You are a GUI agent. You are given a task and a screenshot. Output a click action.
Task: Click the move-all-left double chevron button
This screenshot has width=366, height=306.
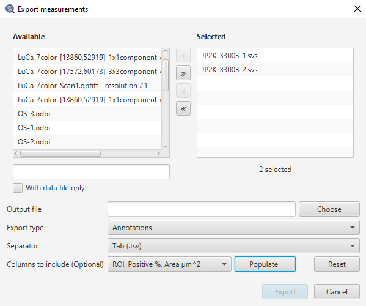click(x=183, y=109)
